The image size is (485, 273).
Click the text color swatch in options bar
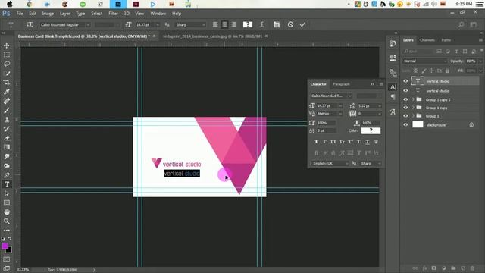pos(248,24)
